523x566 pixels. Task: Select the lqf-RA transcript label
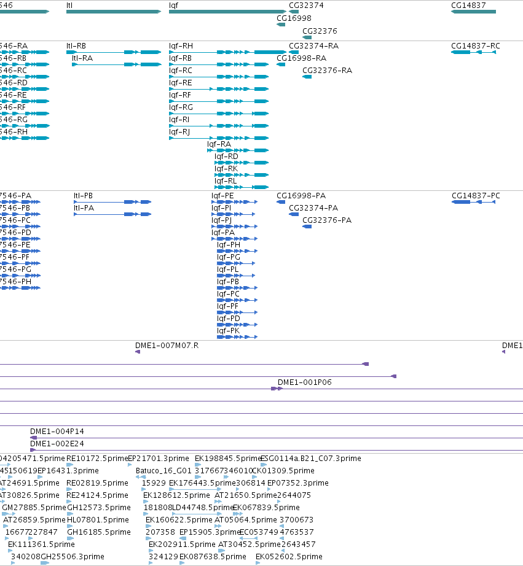(x=219, y=144)
